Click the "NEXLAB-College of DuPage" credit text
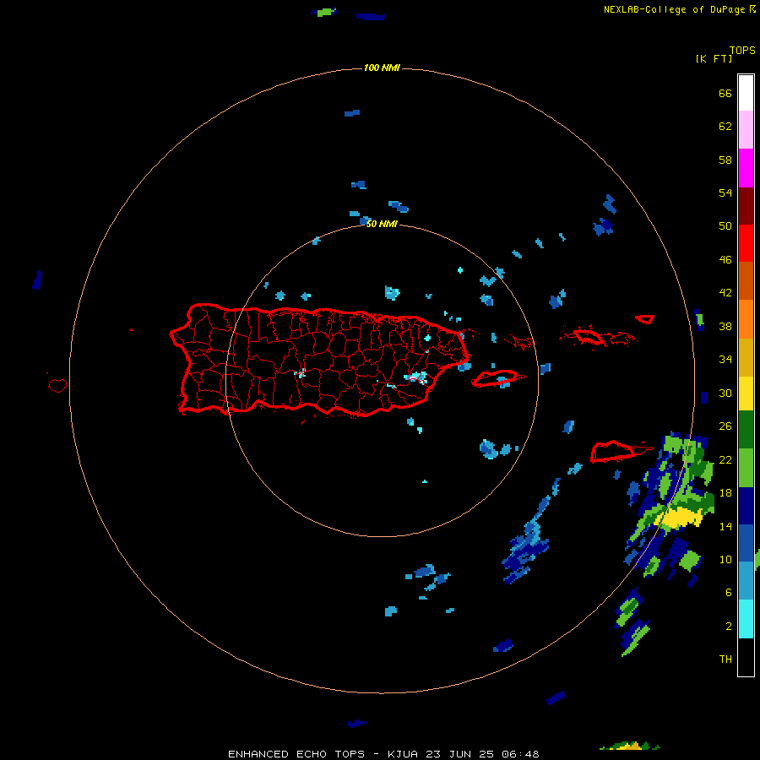The width and height of the screenshot is (760, 760). click(x=674, y=9)
